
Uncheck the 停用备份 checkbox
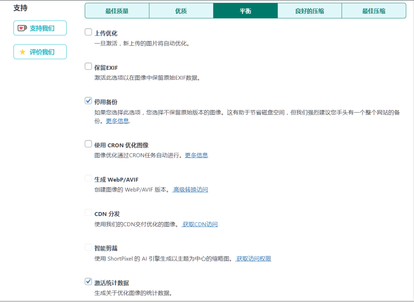click(89, 101)
